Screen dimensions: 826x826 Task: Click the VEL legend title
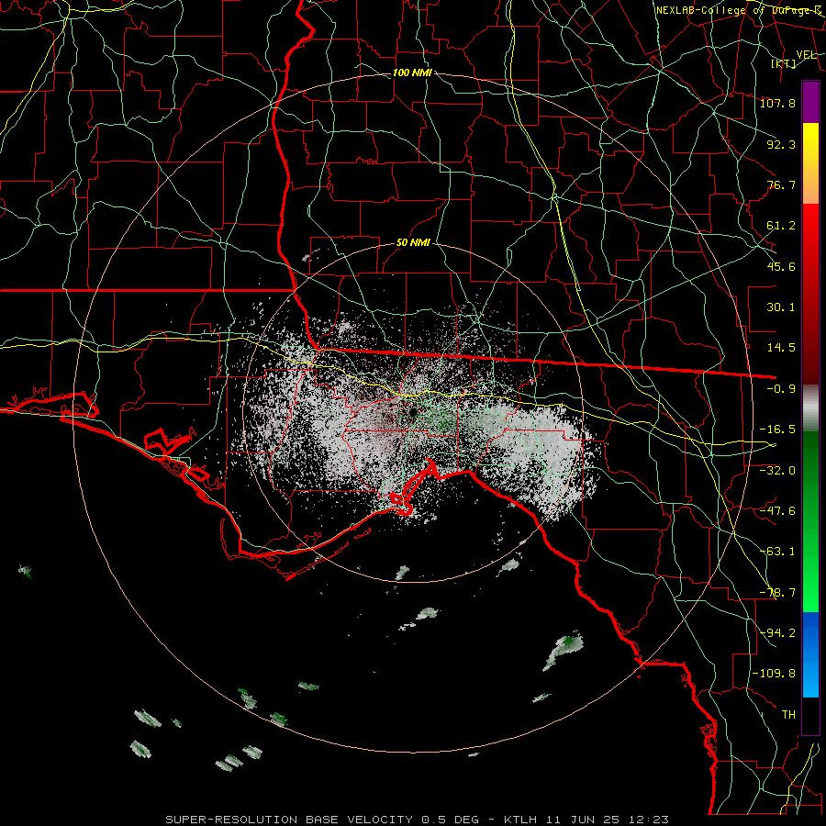pos(806,55)
